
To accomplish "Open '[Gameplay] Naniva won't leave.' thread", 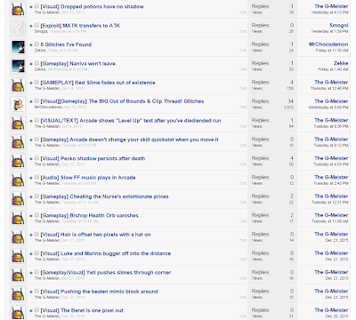I will tap(78, 63).
